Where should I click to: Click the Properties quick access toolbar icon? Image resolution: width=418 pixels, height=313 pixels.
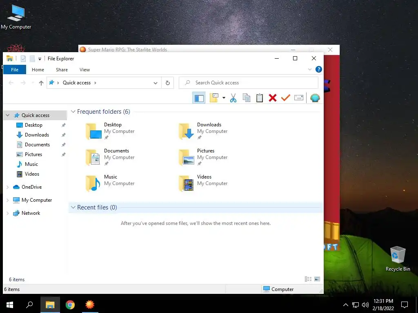point(23,59)
